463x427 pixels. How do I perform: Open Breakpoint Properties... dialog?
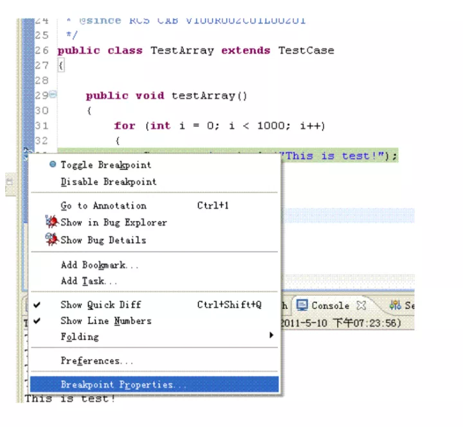pos(154,385)
